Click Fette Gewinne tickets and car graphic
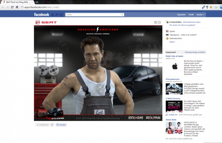 point(50,114)
